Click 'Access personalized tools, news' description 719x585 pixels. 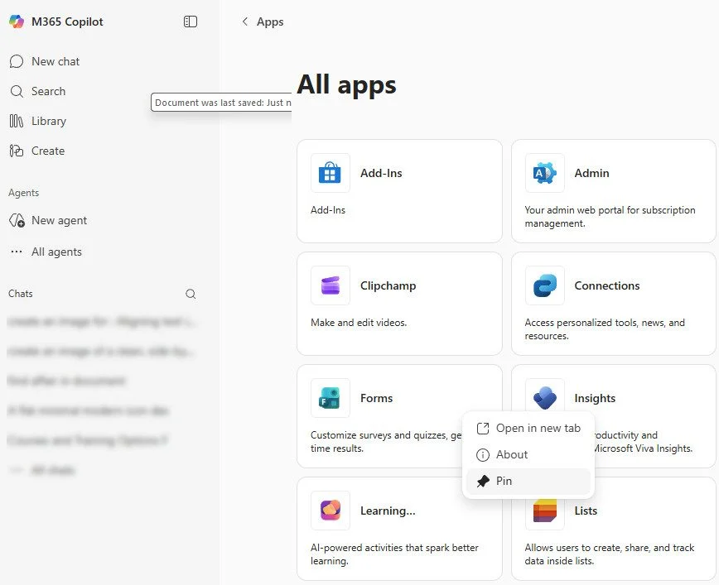point(605,329)
